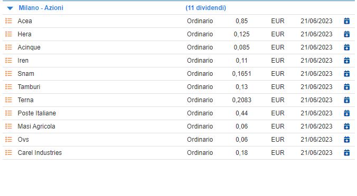Viewport: 357px width, 196px height.
Task: Add Carel Industries dividend to calendar
Action: [x=346, y=153]
